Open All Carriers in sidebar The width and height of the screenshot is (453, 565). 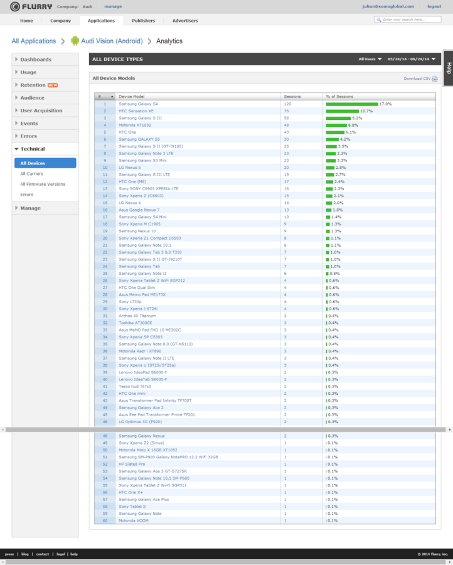tap(32, 174)
